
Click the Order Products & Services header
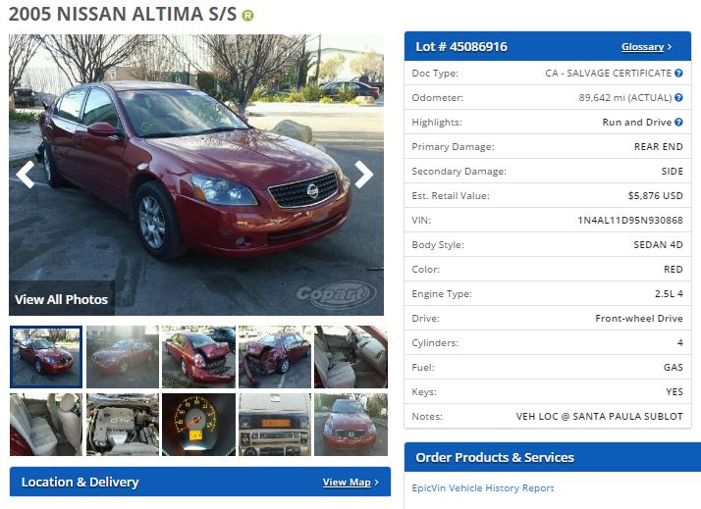553,457
